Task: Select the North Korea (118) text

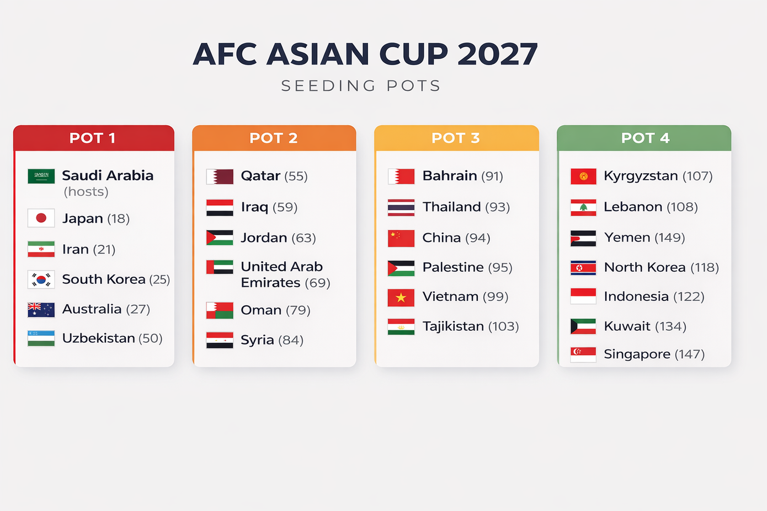Action: 661,267
